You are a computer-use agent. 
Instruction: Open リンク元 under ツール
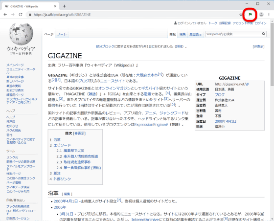click(x=12, y=157)
